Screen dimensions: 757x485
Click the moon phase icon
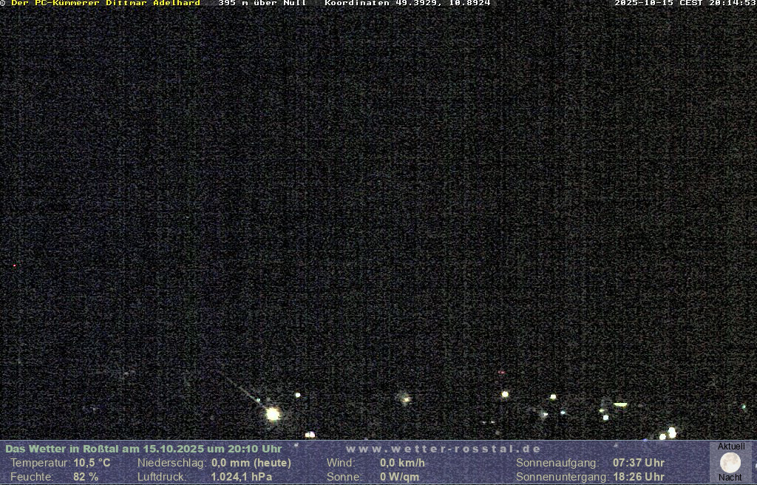tap(730, 463)
